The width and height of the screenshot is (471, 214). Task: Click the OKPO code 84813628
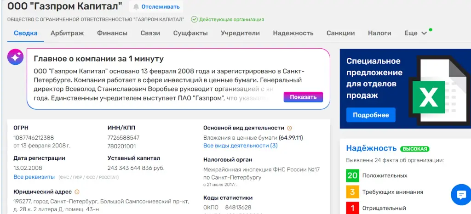click(x=238, y=208)
